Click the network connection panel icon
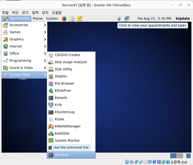This screenshot has height=165, width=193. 127,19
